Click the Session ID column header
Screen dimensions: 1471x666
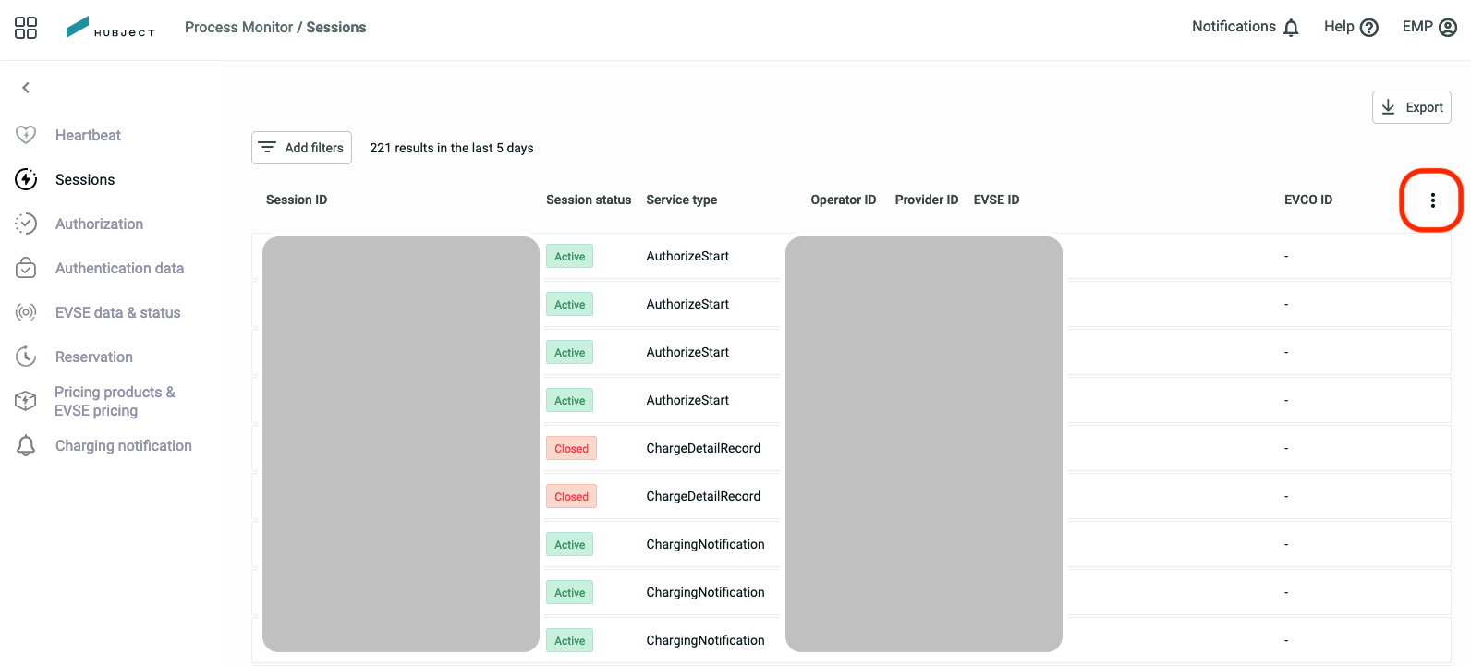tap(297, 200)
